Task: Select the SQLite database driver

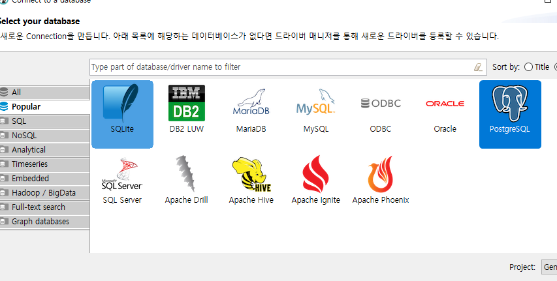Action: (x=122, y=114)
